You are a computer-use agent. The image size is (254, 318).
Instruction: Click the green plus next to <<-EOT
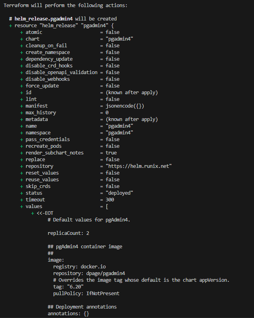click(x=32, y=213)
